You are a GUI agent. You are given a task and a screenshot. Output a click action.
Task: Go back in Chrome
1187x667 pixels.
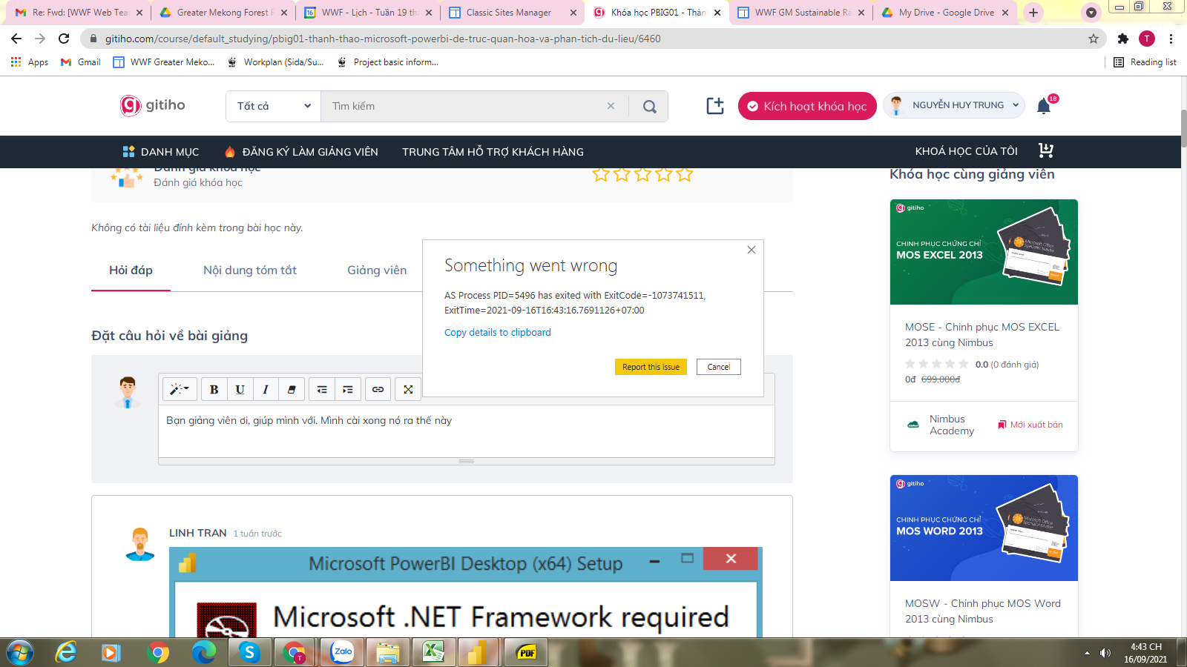(16, 39)
